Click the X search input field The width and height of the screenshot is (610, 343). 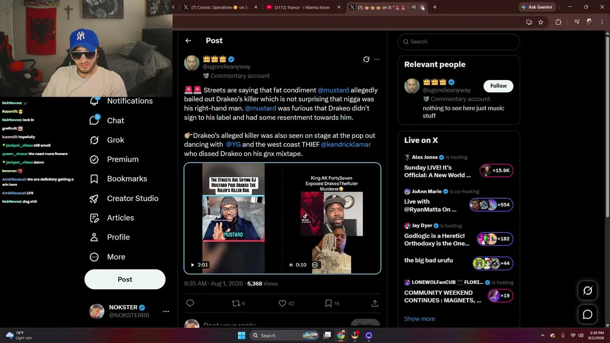pos(458,41)
